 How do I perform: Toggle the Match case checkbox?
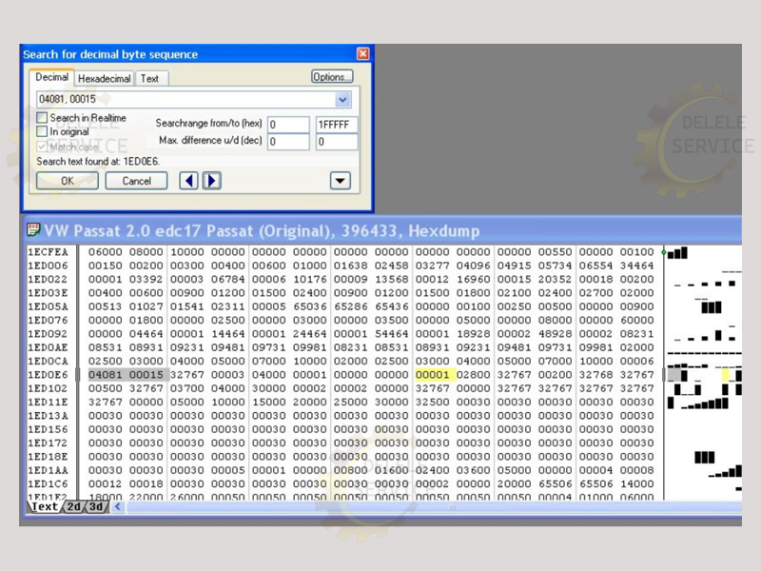(x=42, y=147)
